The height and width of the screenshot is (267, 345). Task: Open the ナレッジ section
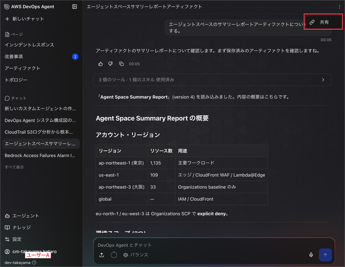click(x=18, y=227)
